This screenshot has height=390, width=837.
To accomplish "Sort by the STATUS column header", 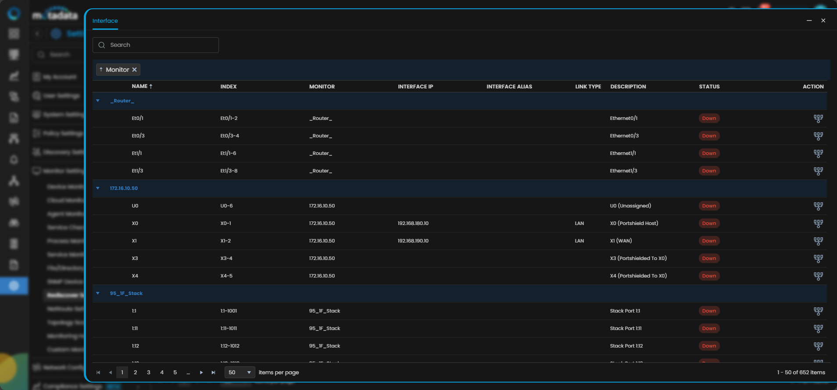I will click(709, 87).
